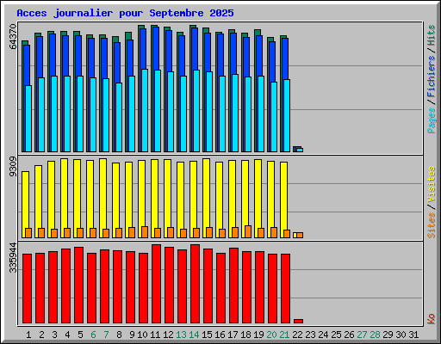Click the green weekend day label 13

[x=181, y=335]
